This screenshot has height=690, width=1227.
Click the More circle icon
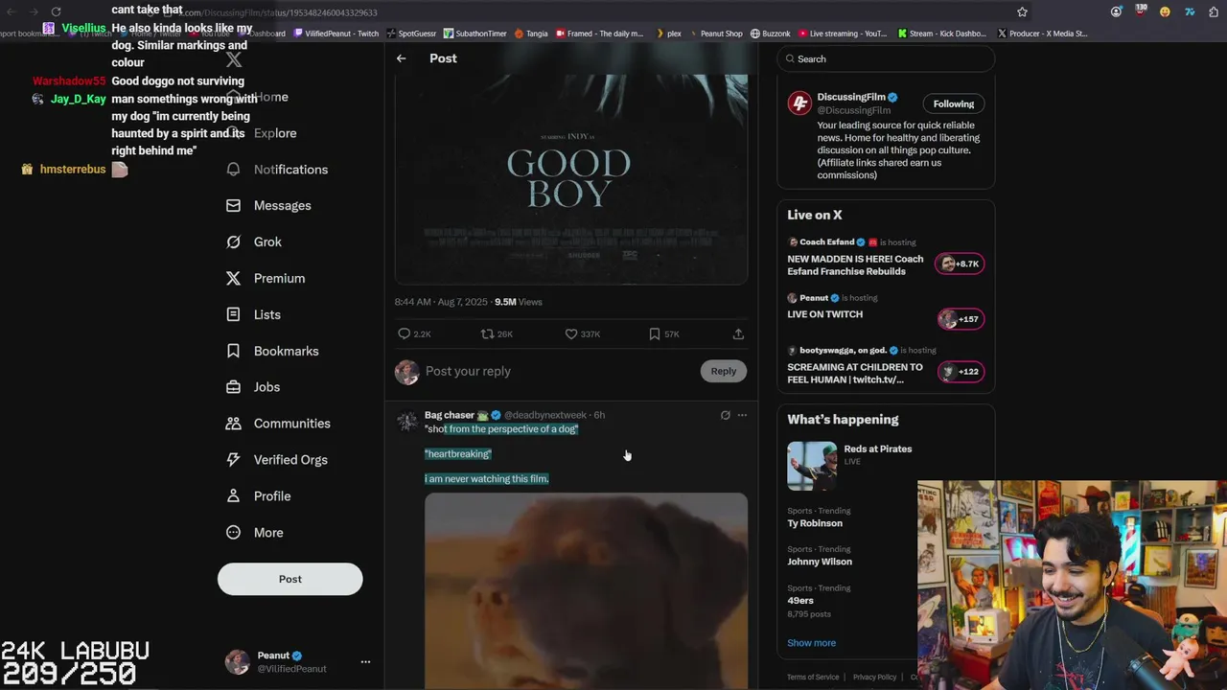[x=233, y=533]
